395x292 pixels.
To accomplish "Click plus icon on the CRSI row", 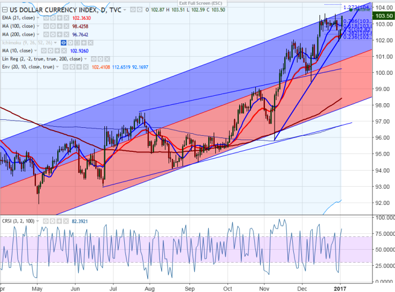I will pyautogui.click(x=59, y=221).
